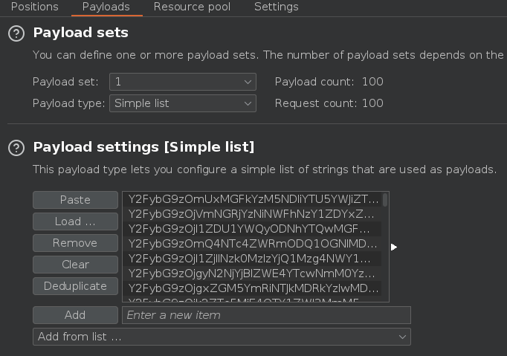Open the Payload settings help icon
Viewport: 507px width, 356px height.
(x=16, y=147)
